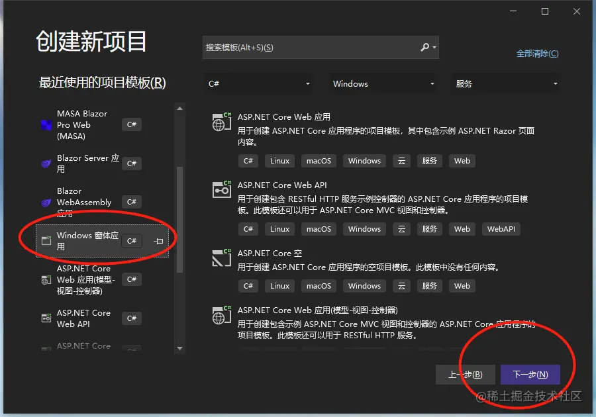
Task: Open the 服务 project type filter dropdown
Action: click(505, 83)
